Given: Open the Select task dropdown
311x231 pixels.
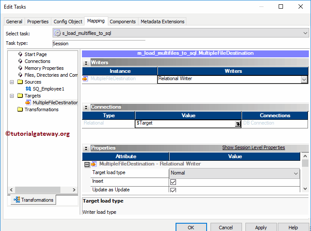Looking at the screenshot, I should pos(305,33).
